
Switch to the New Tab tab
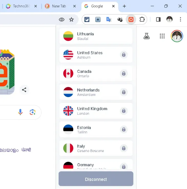coord(59,6)
